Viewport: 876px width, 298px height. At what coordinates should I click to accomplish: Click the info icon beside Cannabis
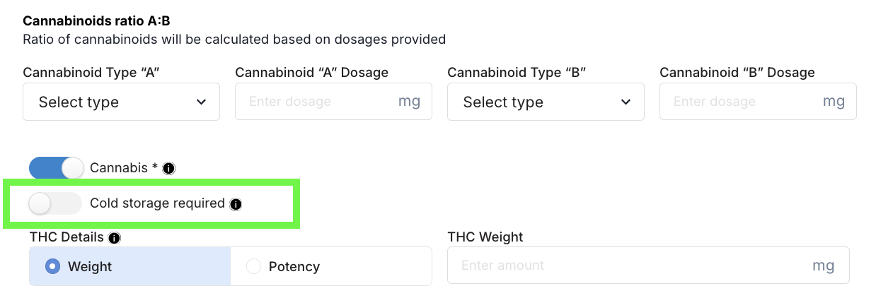pyautogui.click(x=168, y=169)
